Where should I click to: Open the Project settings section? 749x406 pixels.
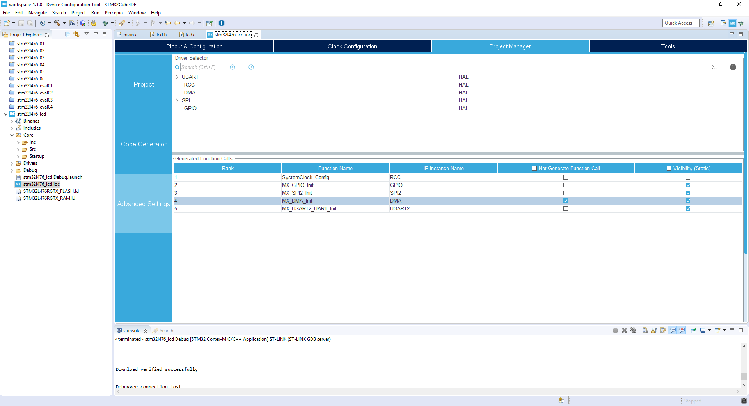[x=144, y=84]
